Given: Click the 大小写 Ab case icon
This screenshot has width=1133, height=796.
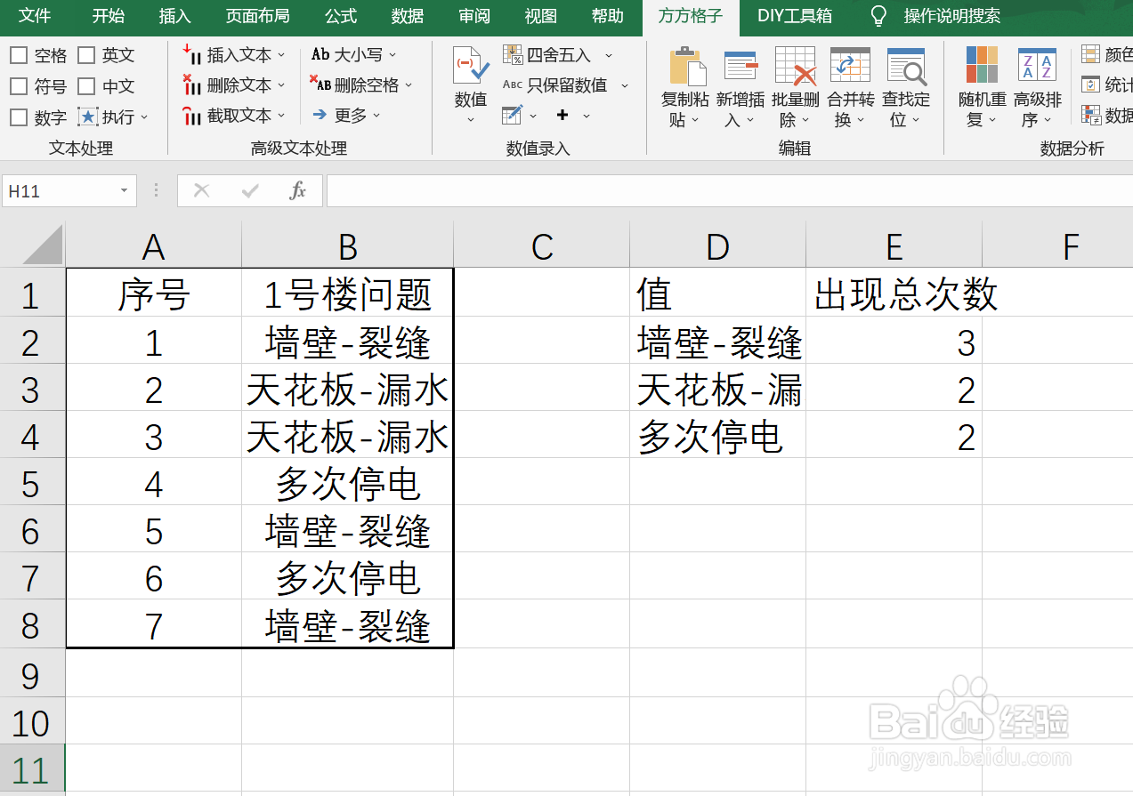Looking at the screenshot, I should pyautogui.click(x=320, y=54).
